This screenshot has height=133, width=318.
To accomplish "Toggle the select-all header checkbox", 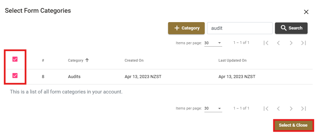I will 15,59.
